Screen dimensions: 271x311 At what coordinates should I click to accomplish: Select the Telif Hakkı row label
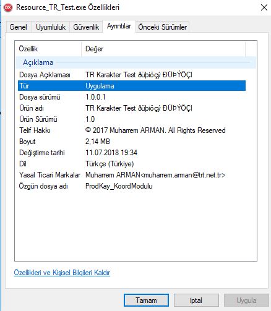(35, 130)
